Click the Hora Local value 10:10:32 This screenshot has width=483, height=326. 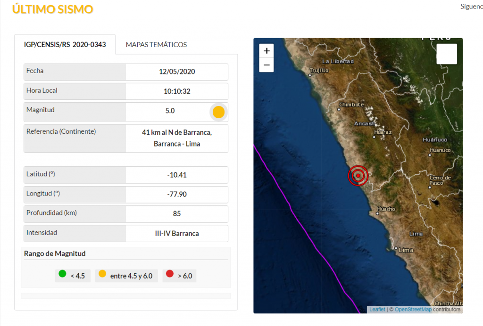click(177, 91)
